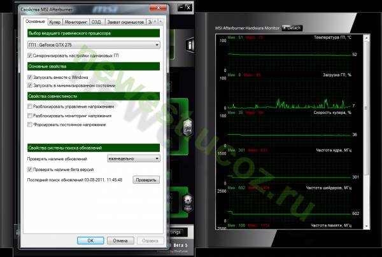Click the Частота шейдеров, МГц graph label

tap(329, 188)
